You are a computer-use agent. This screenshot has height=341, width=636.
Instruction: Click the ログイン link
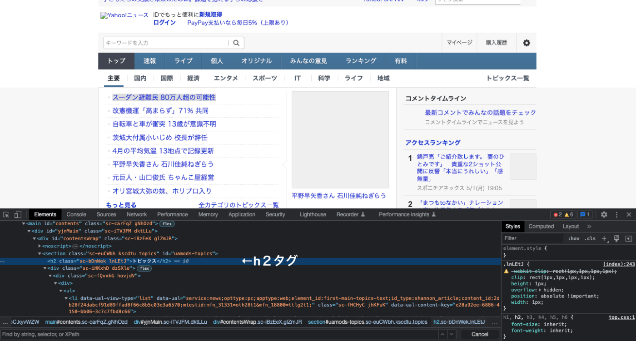[x=164, y=22]
